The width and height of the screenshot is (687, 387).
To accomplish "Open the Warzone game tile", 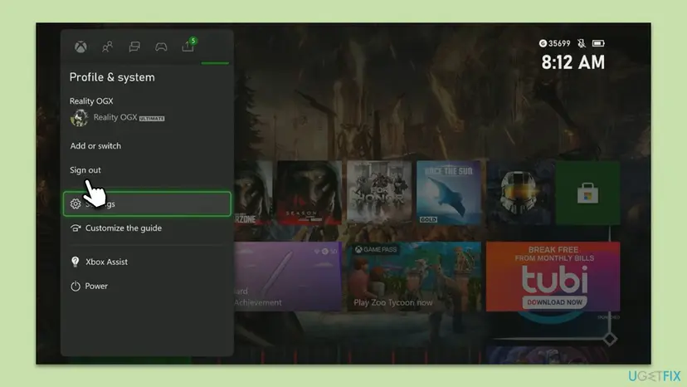I will [253, 193].
